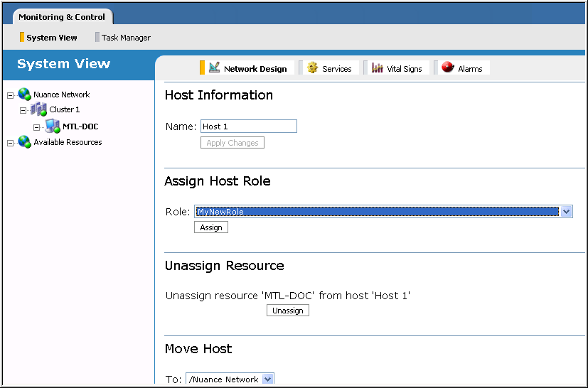The width and height of the screenshot is (588, 388).
Task: Click the Apply Changes button
Action: pos(232,142)
